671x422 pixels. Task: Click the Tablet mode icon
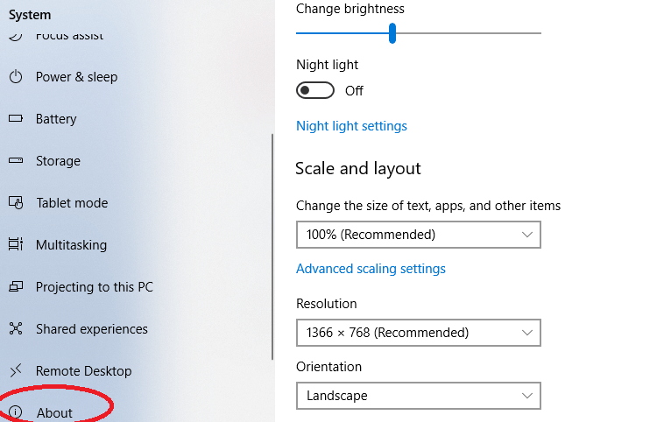coord(16,202)
